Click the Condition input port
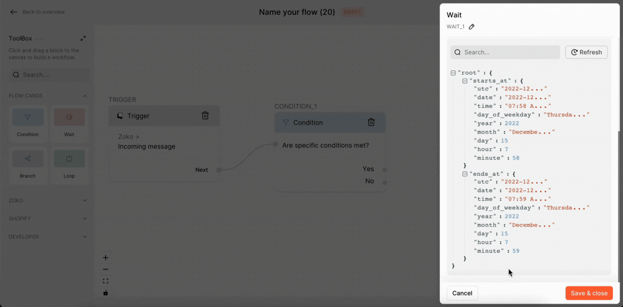This screenshot has height=307, width=623. tap(276, 144)
